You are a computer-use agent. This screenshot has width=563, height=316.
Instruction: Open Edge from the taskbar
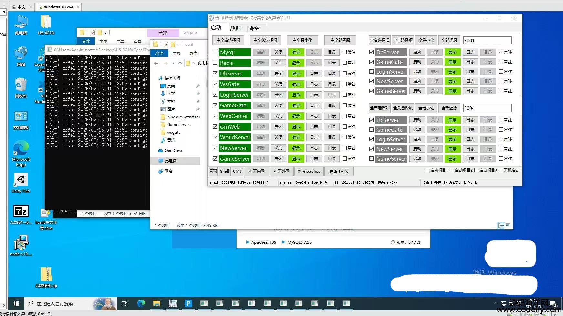pyautogui.click(x=141, y=303)
